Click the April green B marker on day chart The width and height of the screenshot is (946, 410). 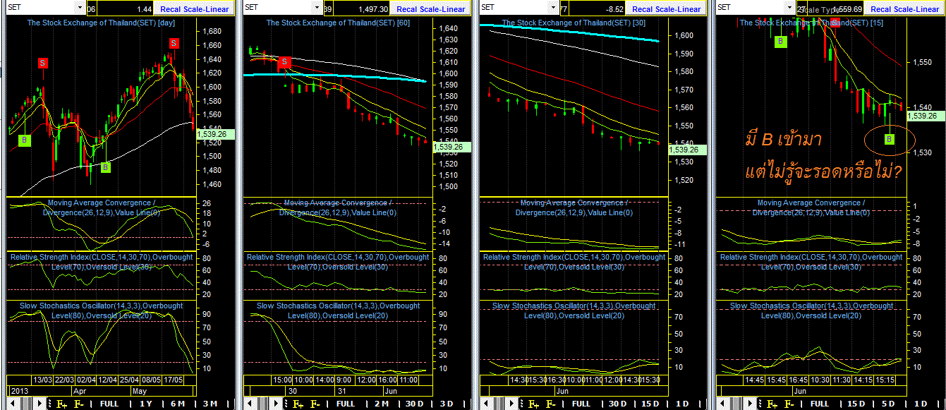click(105, 167)
